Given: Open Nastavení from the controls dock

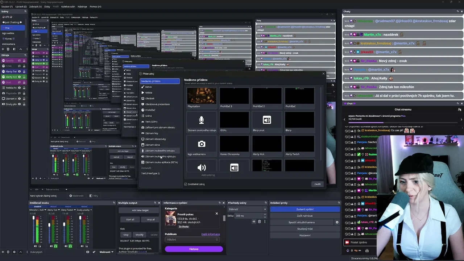Looking at the screenshot, I should (305, 235).
